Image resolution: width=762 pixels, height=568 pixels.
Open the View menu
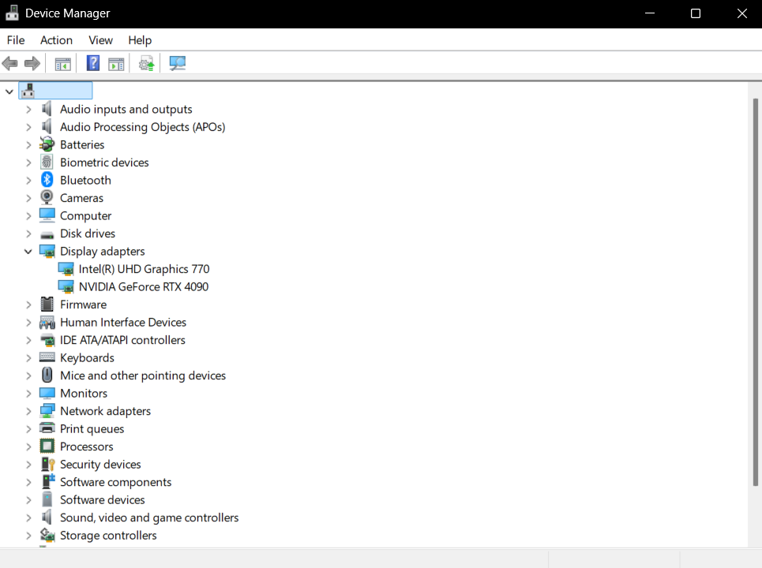coord(100,40)
